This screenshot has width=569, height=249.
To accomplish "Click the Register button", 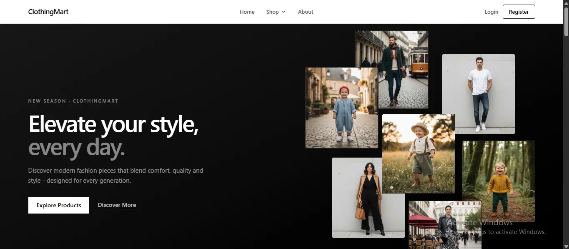I will pos(519,12).
